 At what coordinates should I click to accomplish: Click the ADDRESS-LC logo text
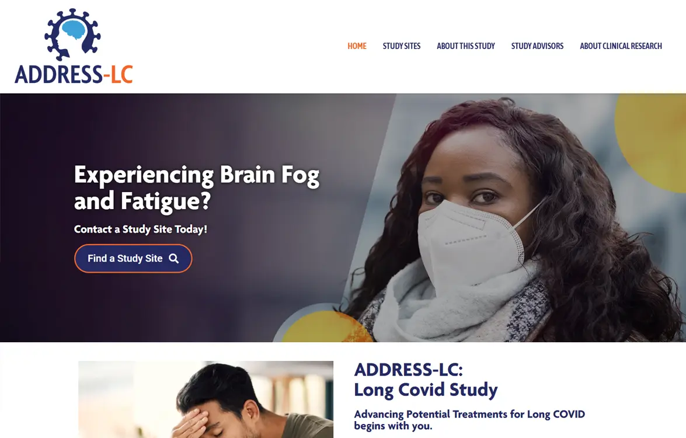point(74,74)
